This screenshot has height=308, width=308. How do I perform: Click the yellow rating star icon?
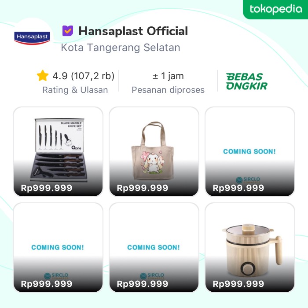[42, 76]
